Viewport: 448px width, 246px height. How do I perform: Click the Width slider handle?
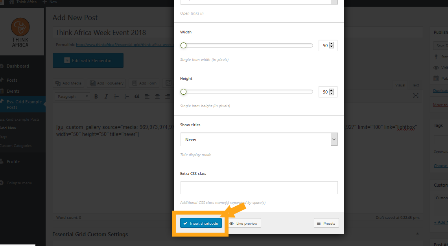(183, 45)
